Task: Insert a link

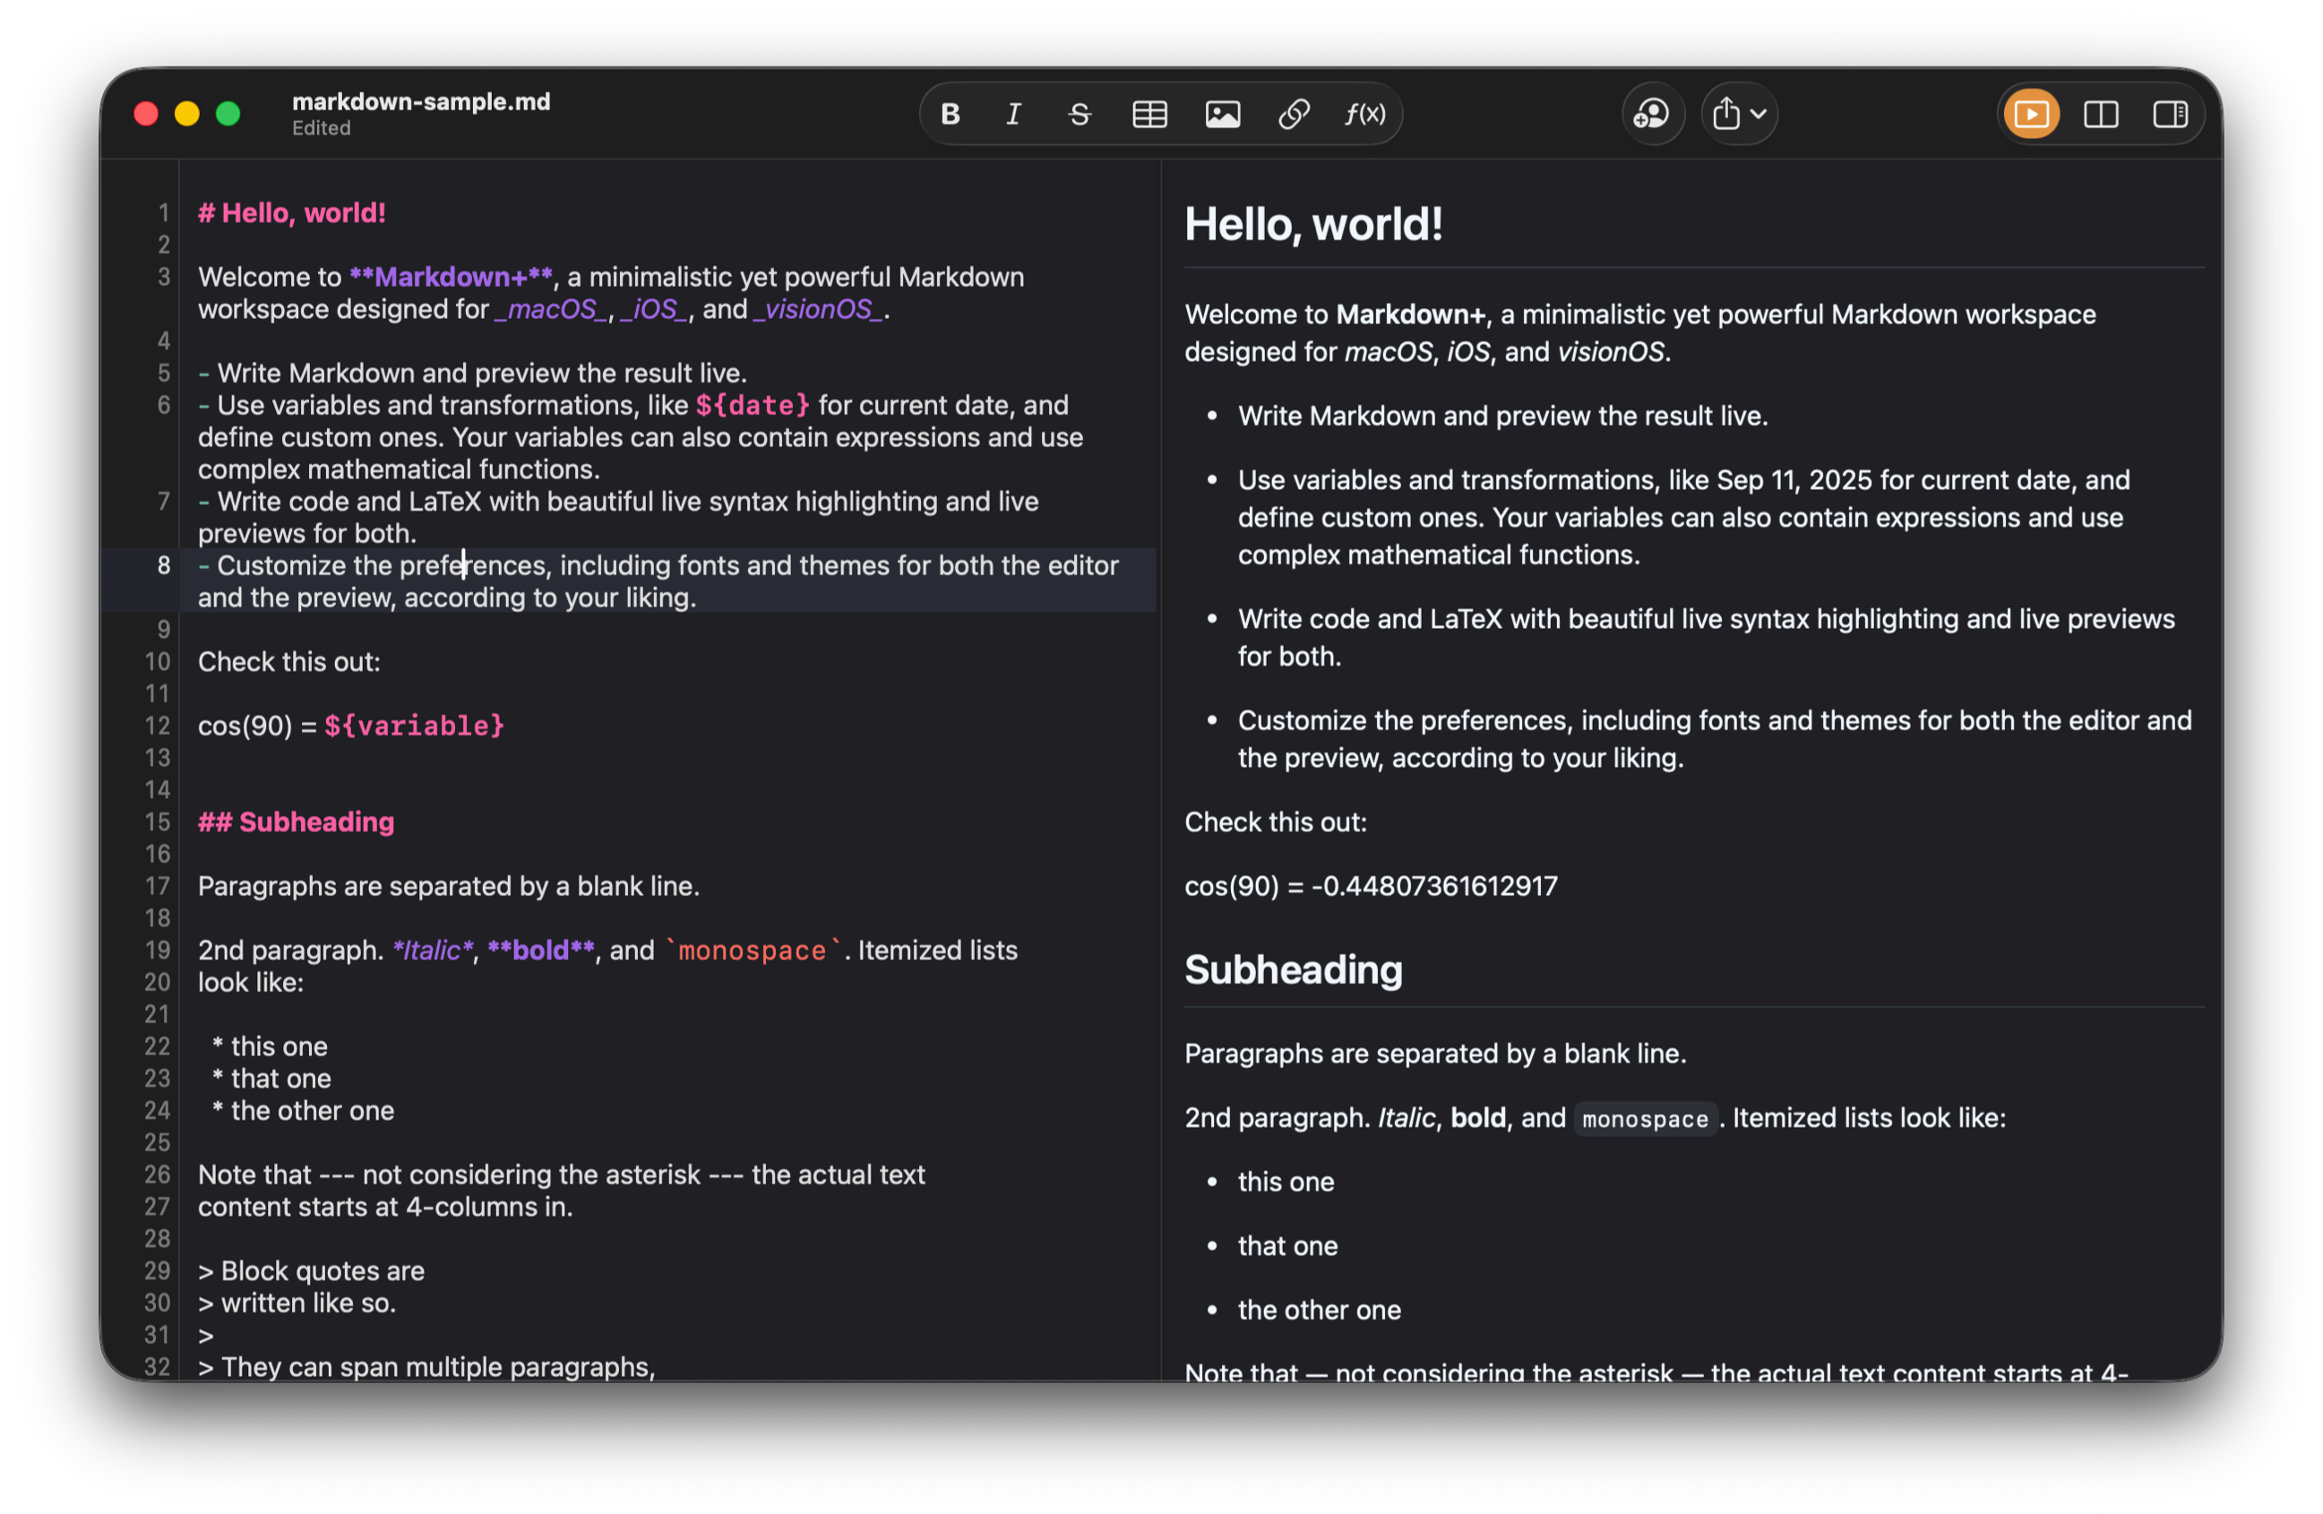Action: [1294, 116]
